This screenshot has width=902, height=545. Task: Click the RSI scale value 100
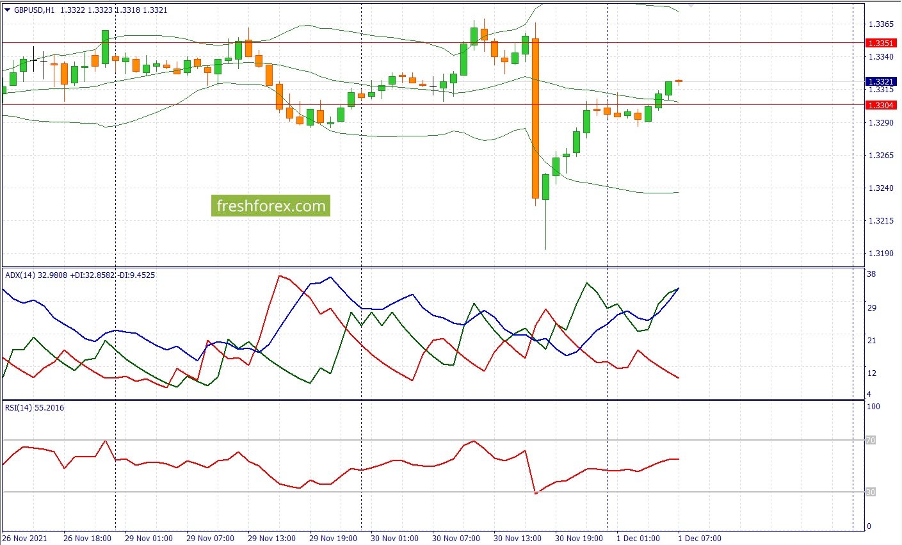pos(873,407)
